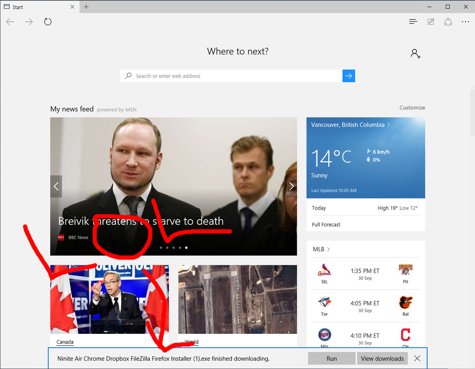Screen dimensions: 475x369
Task: Focus the Search or enter web address box
Action: [231, 76]
